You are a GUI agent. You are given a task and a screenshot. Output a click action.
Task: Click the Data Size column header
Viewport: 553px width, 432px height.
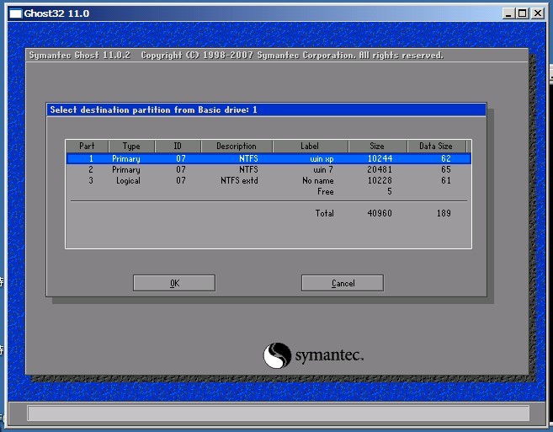pos(436,147)
